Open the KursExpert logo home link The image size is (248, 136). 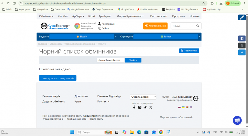tap(55, 26)
